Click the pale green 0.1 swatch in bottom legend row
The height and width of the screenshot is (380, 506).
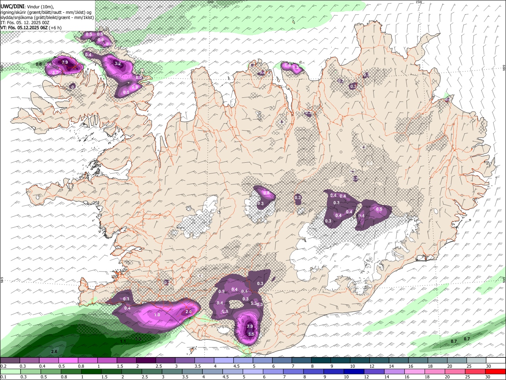point(10,372)
